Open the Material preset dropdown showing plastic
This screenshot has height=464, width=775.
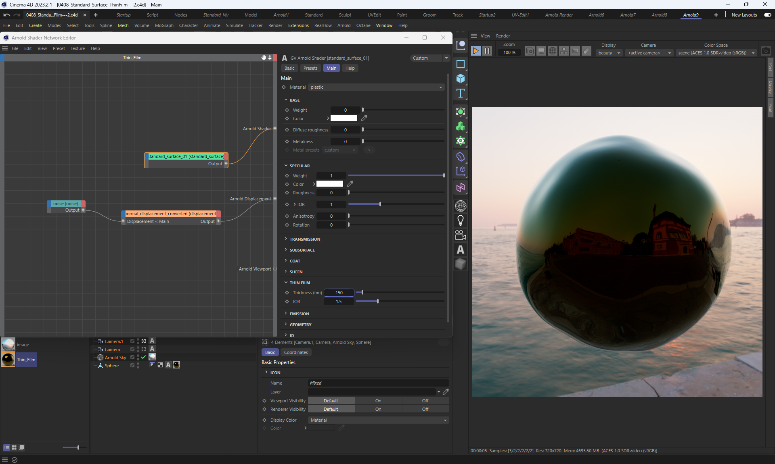pyautogui.click(x=376, y=87)
